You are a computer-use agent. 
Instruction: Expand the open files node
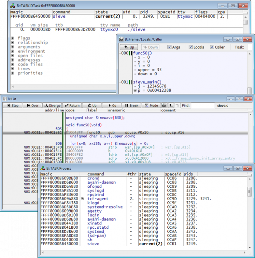pyautogui.click(x=12, y=55)
